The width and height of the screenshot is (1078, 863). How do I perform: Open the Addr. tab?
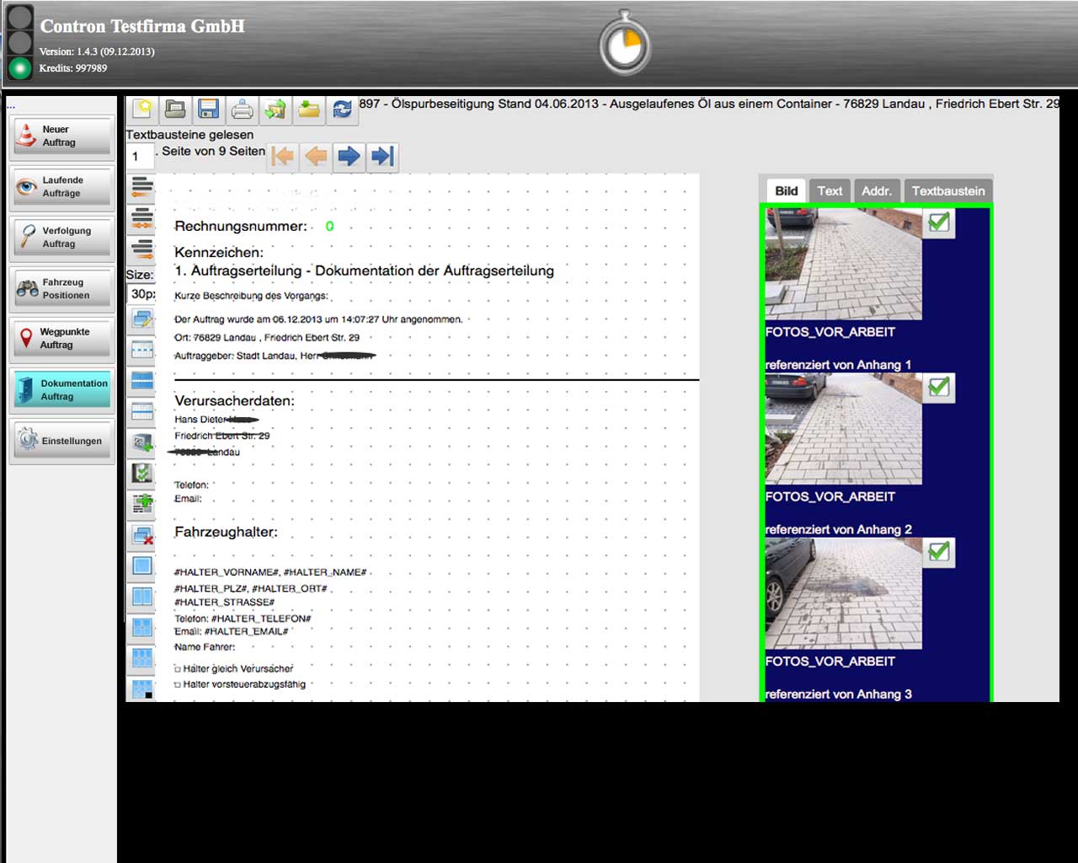click(876, 190)
